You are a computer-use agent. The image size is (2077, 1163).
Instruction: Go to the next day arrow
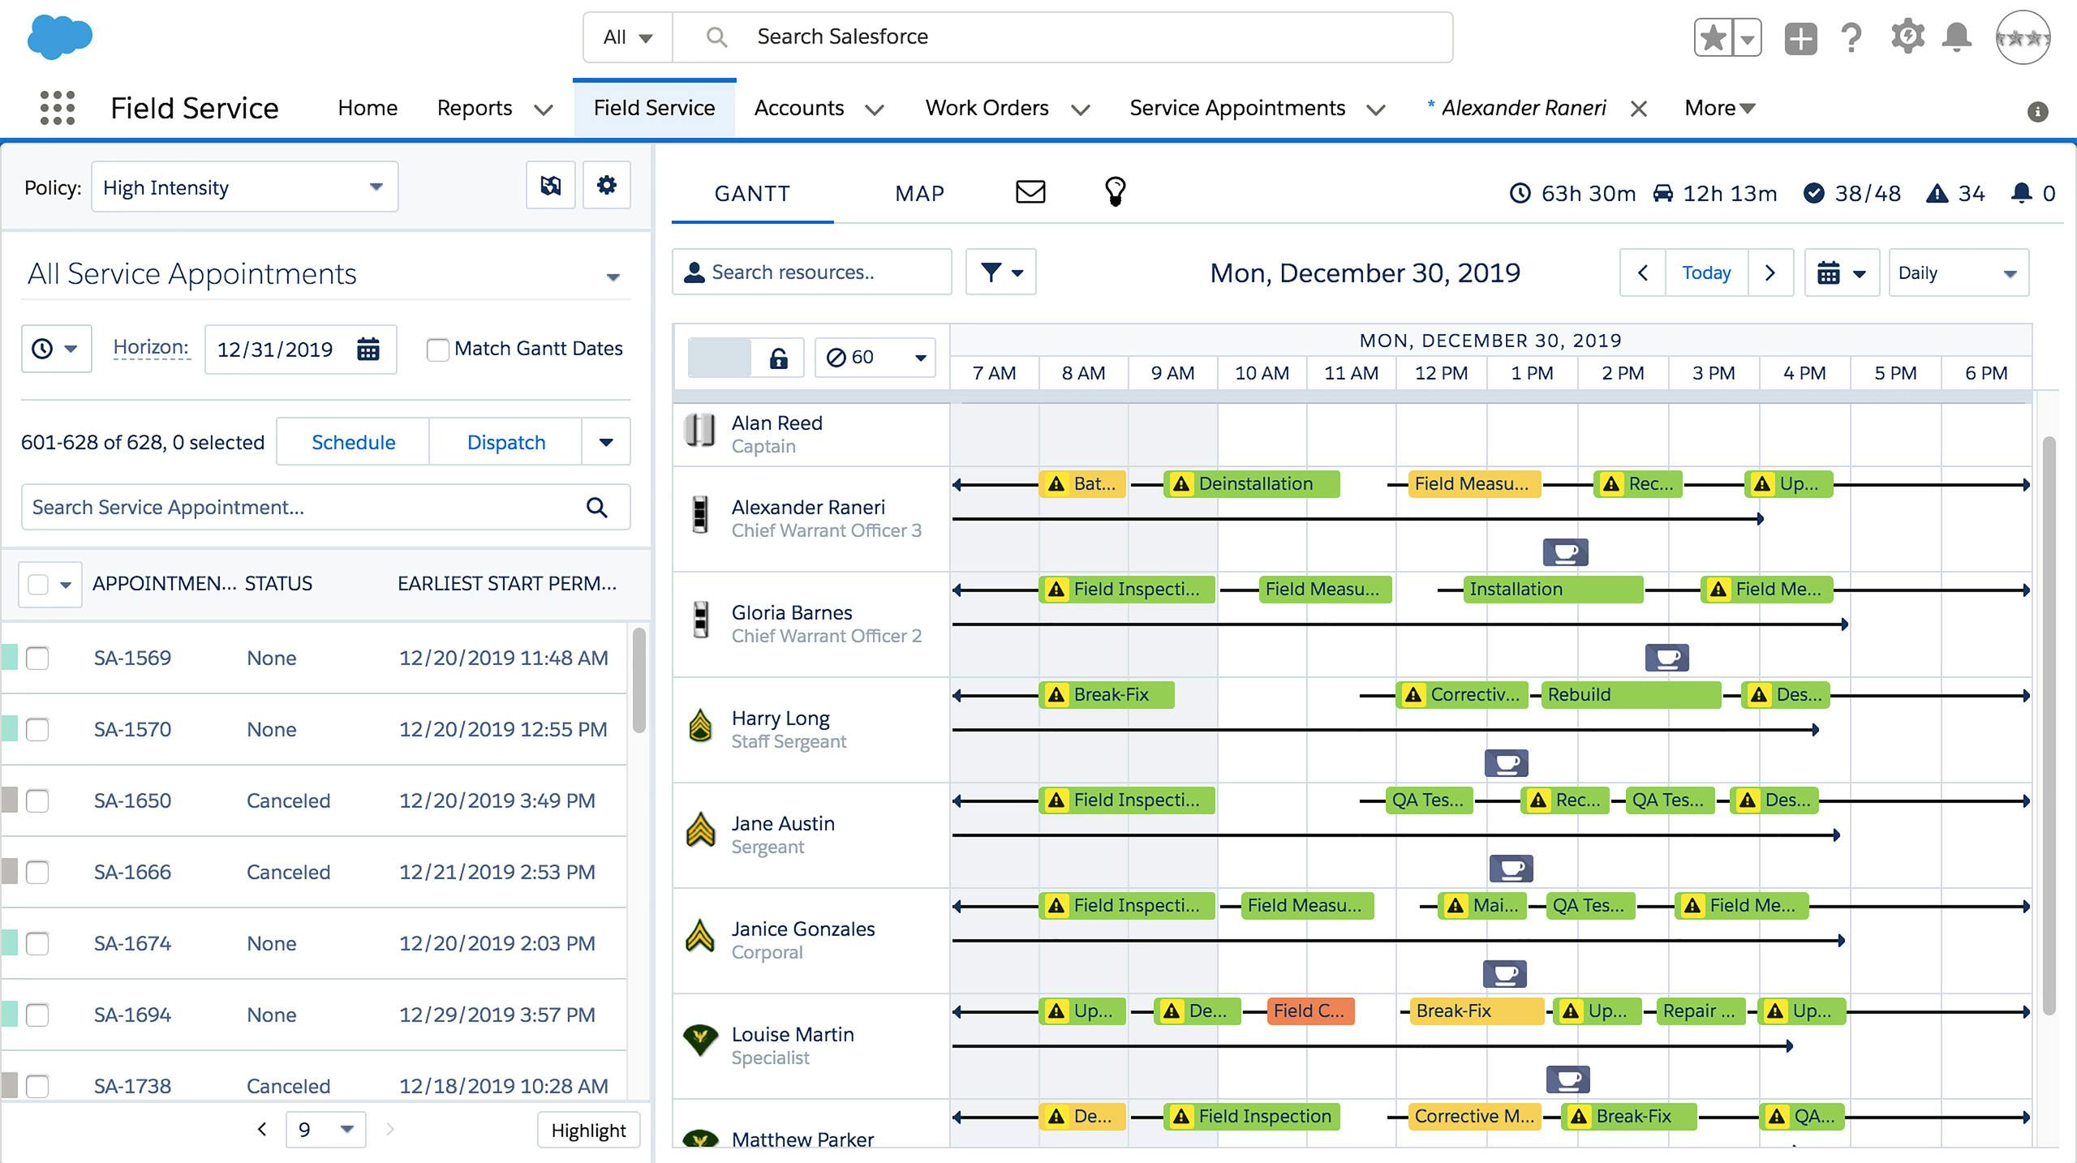point(1770,273)
